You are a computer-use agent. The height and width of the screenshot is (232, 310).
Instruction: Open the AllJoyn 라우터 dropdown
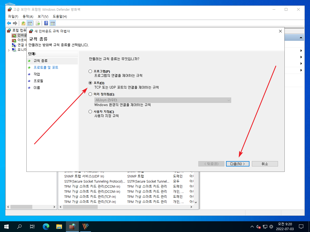tap(163, 100)
